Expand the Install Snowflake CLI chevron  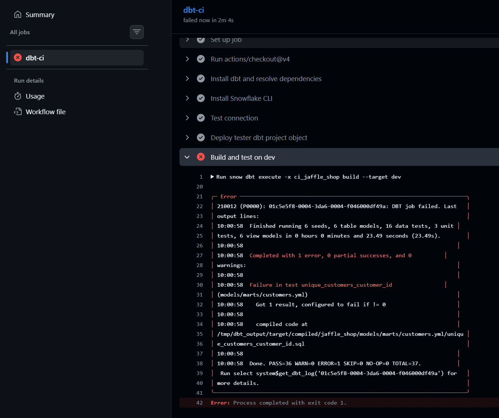[187, 98]
